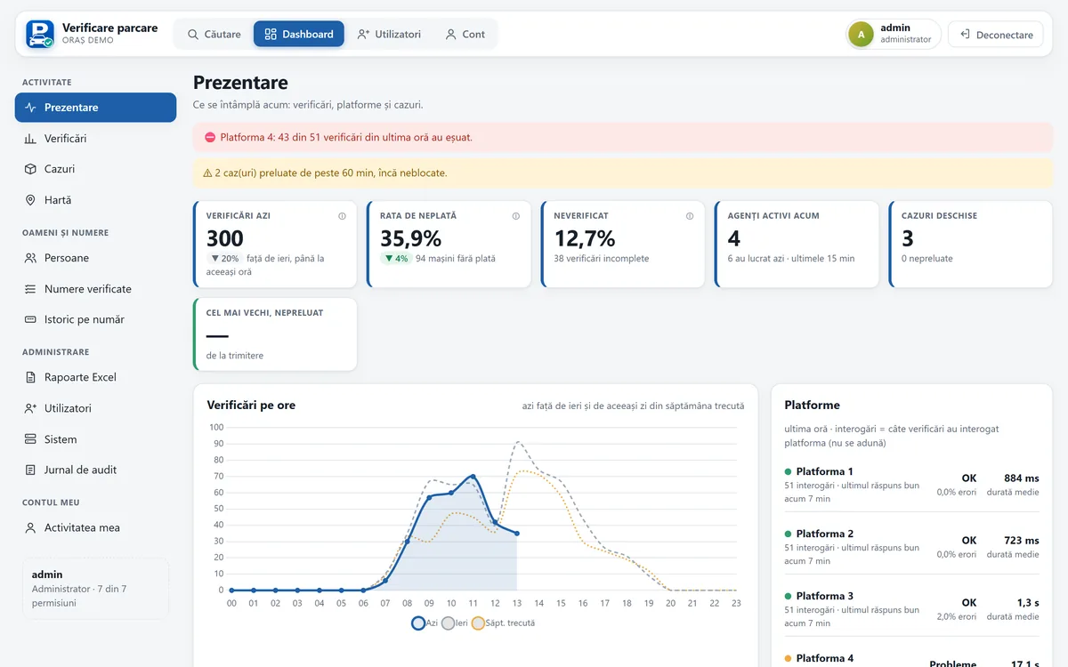The height and width of the screenshot is (667, 1068).
Task: Open Verificări in the sidebar
Action: tap(95, 139)
